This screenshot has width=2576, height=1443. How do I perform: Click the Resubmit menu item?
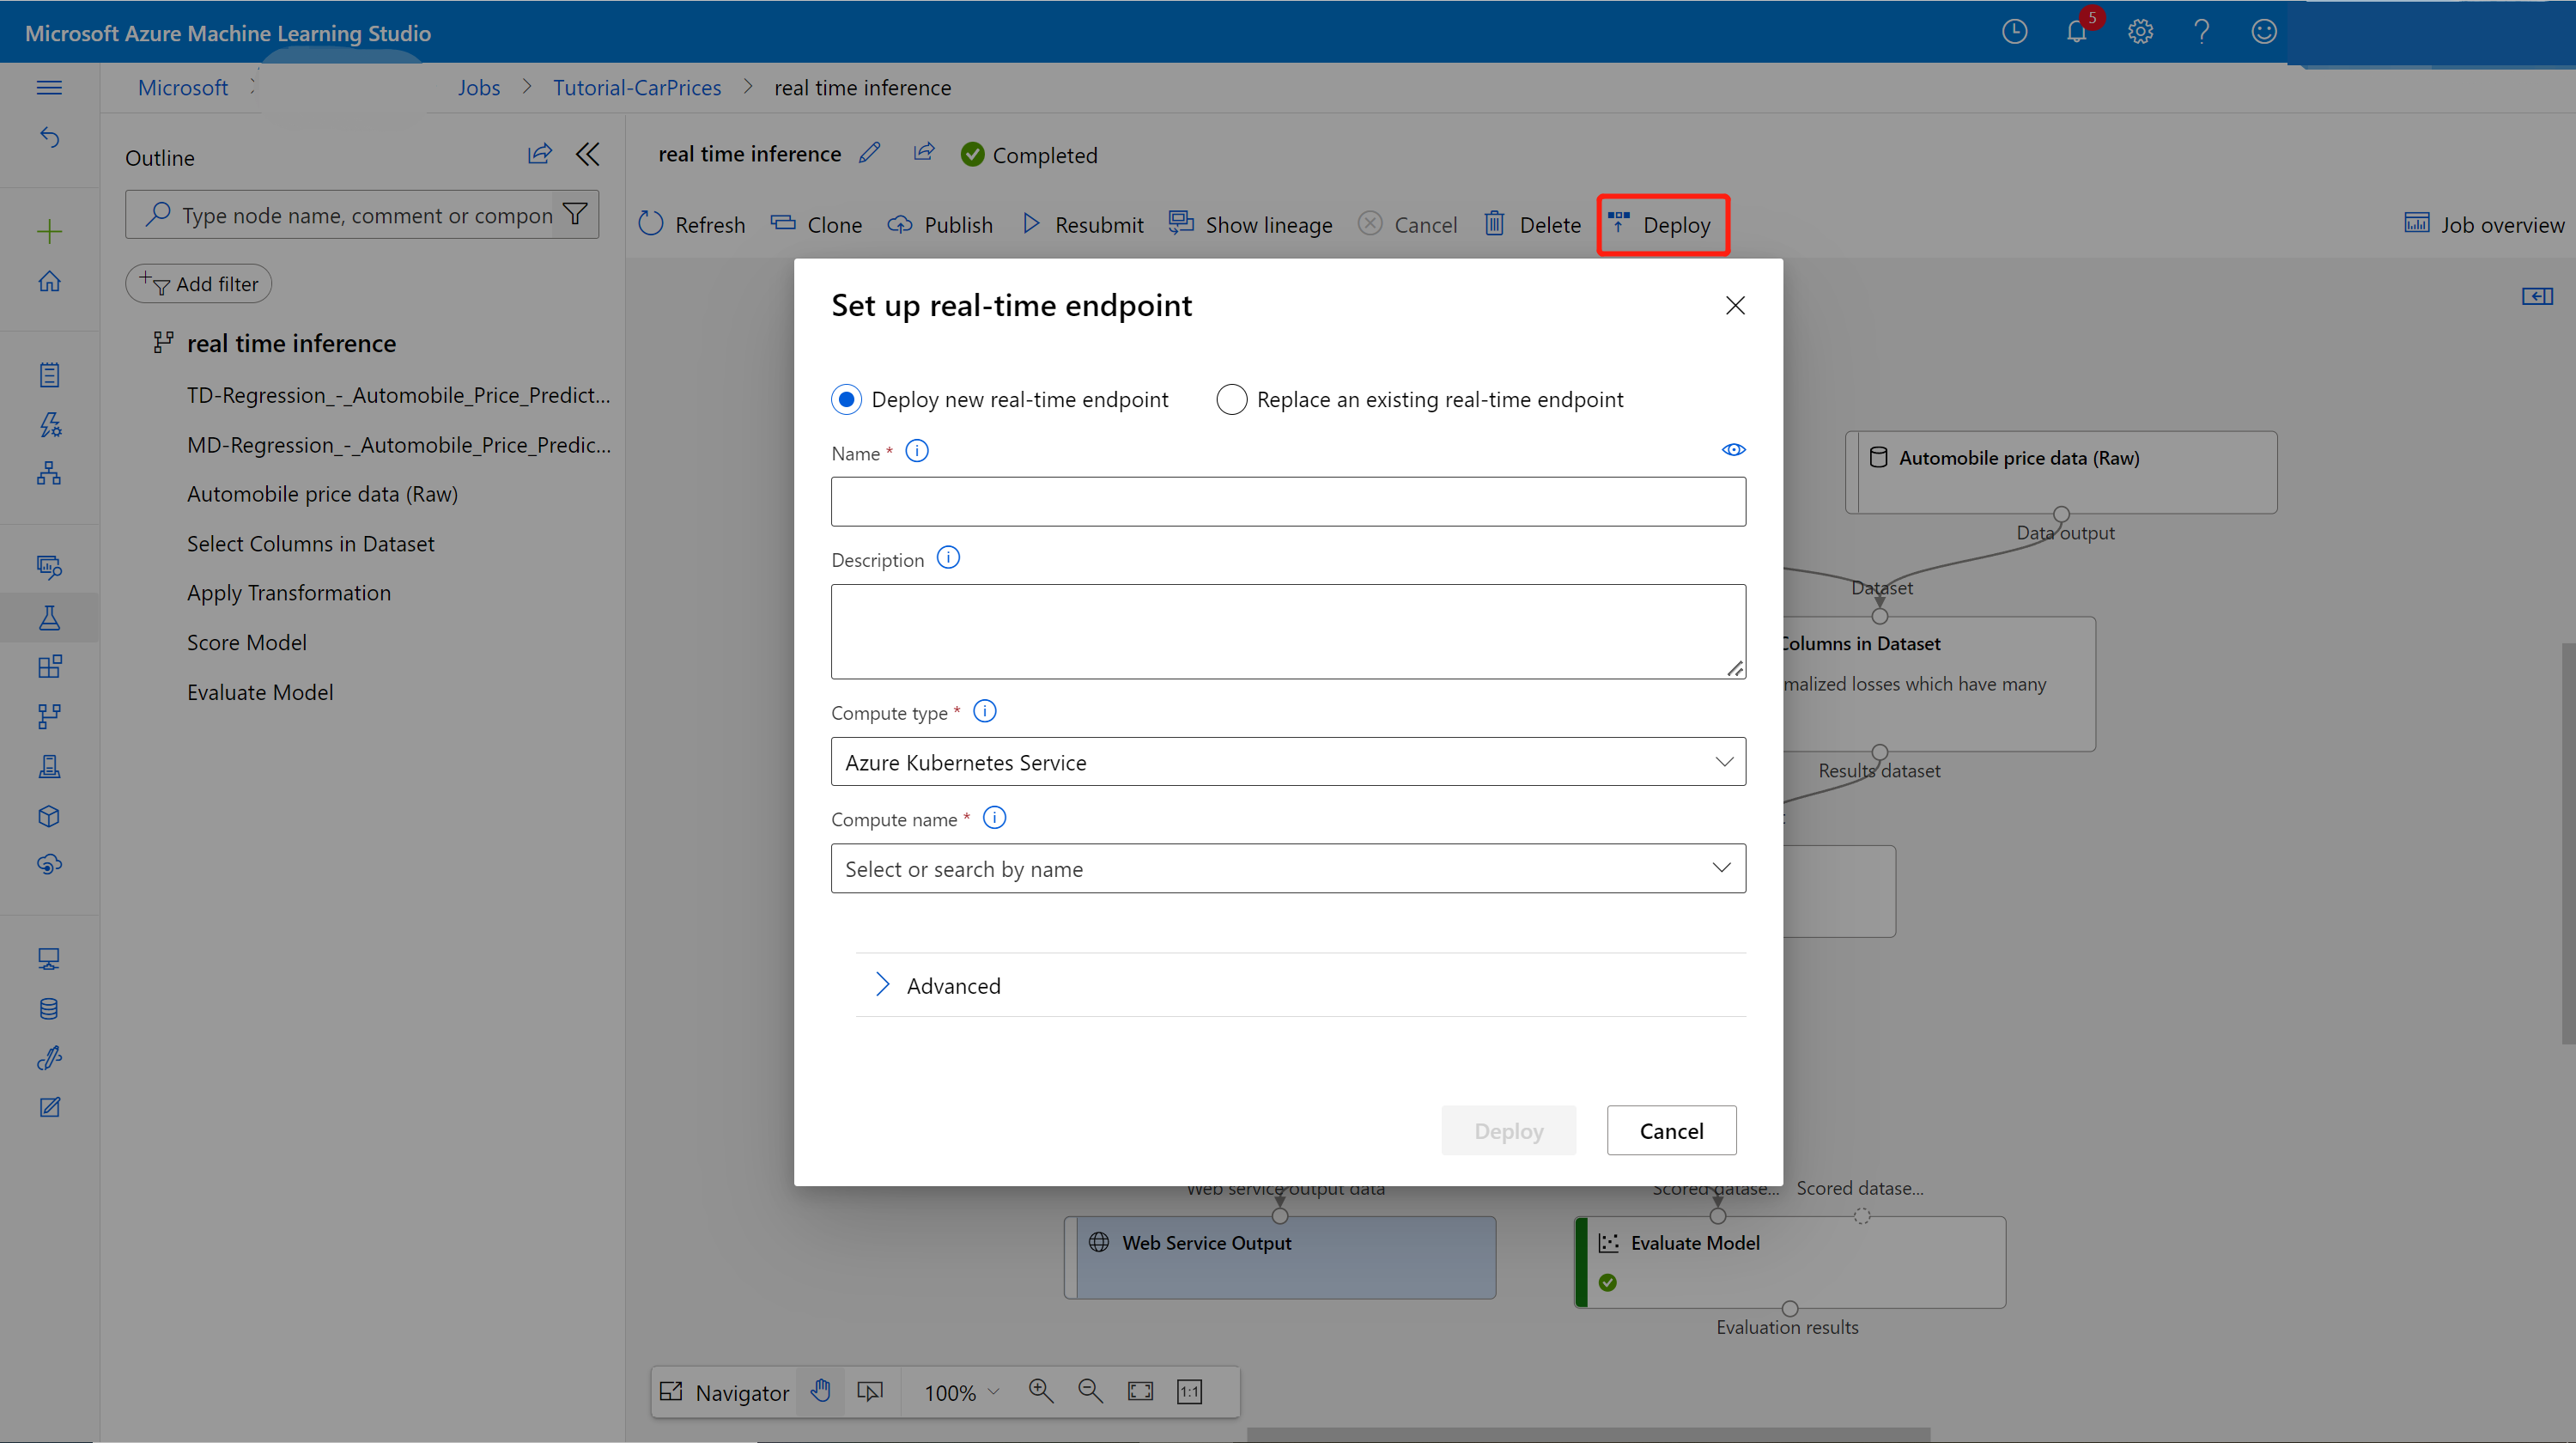tap(1083, 223)
